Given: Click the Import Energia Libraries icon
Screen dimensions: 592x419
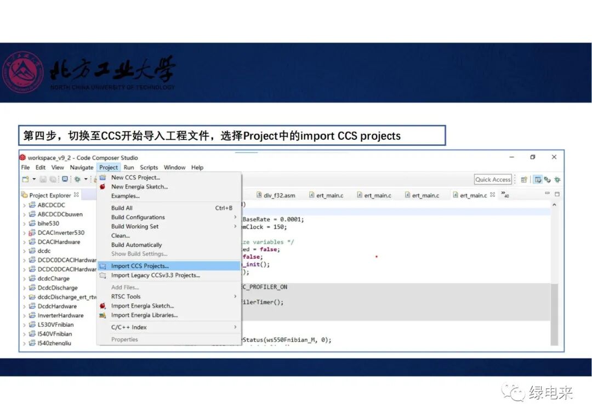Looking at the screenshot, I should click(x=103, y=315).
